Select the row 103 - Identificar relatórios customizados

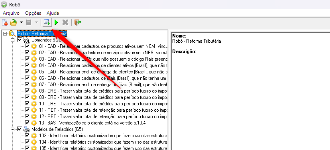coord(103,135)
